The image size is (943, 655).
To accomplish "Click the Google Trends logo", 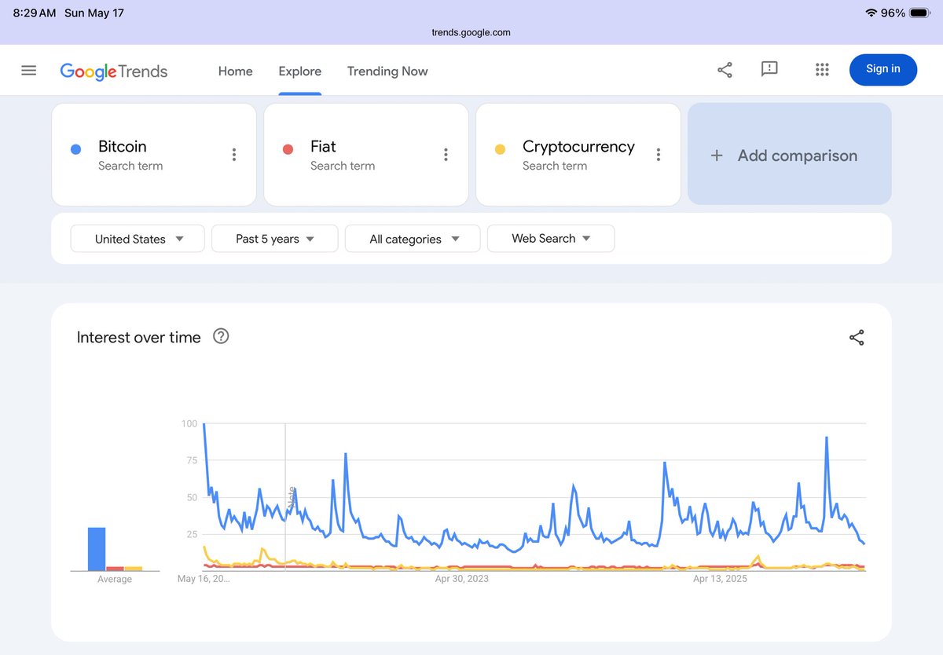I will (114, 71).
